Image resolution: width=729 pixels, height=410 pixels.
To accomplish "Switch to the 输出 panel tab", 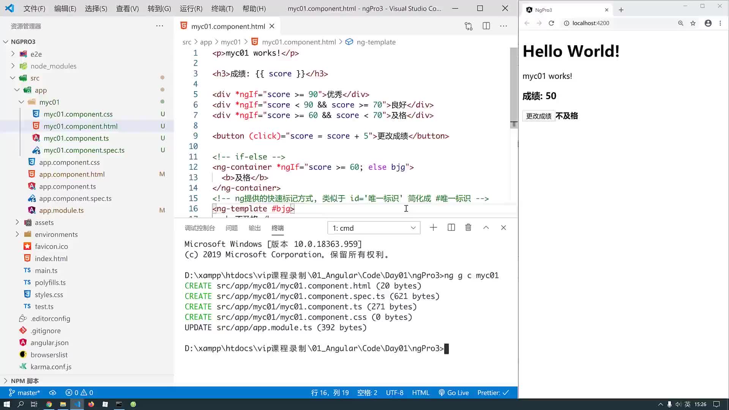I will coord(254,228).
